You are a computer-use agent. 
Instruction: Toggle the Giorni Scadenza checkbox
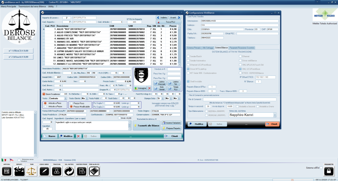[x=44, y=94]
